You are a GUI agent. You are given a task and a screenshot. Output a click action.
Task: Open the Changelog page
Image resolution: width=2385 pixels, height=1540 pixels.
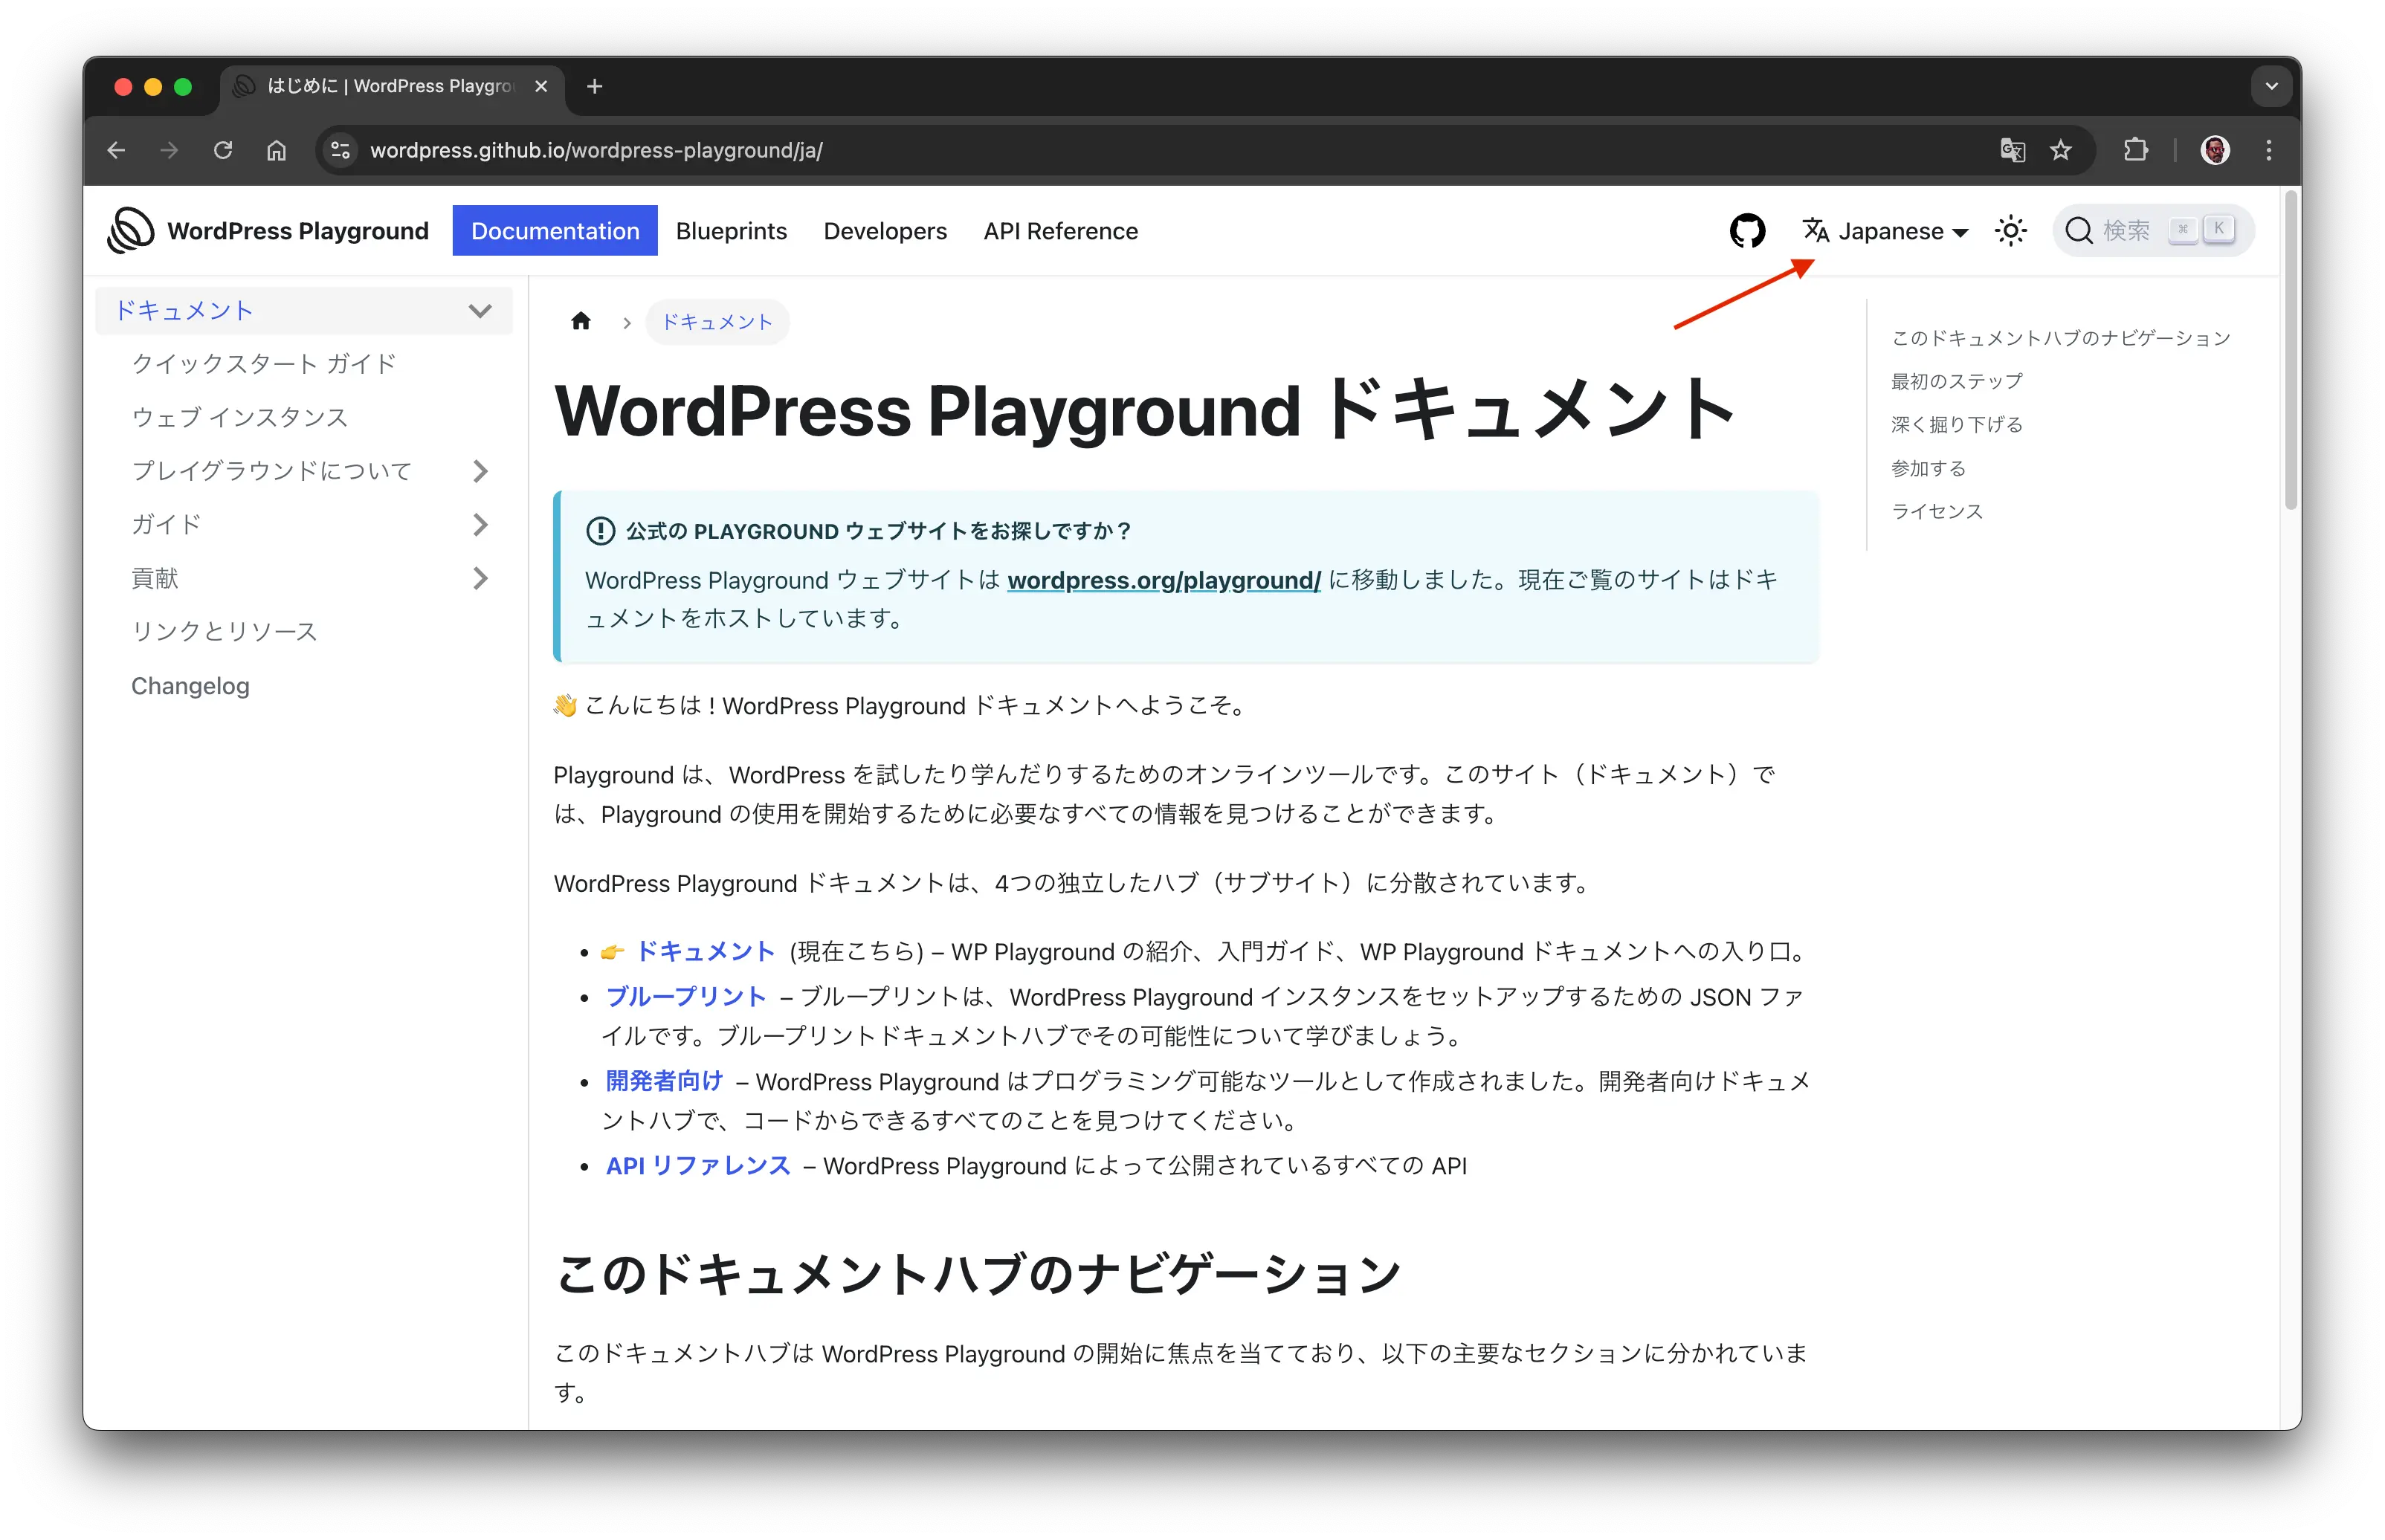(190, 685)
